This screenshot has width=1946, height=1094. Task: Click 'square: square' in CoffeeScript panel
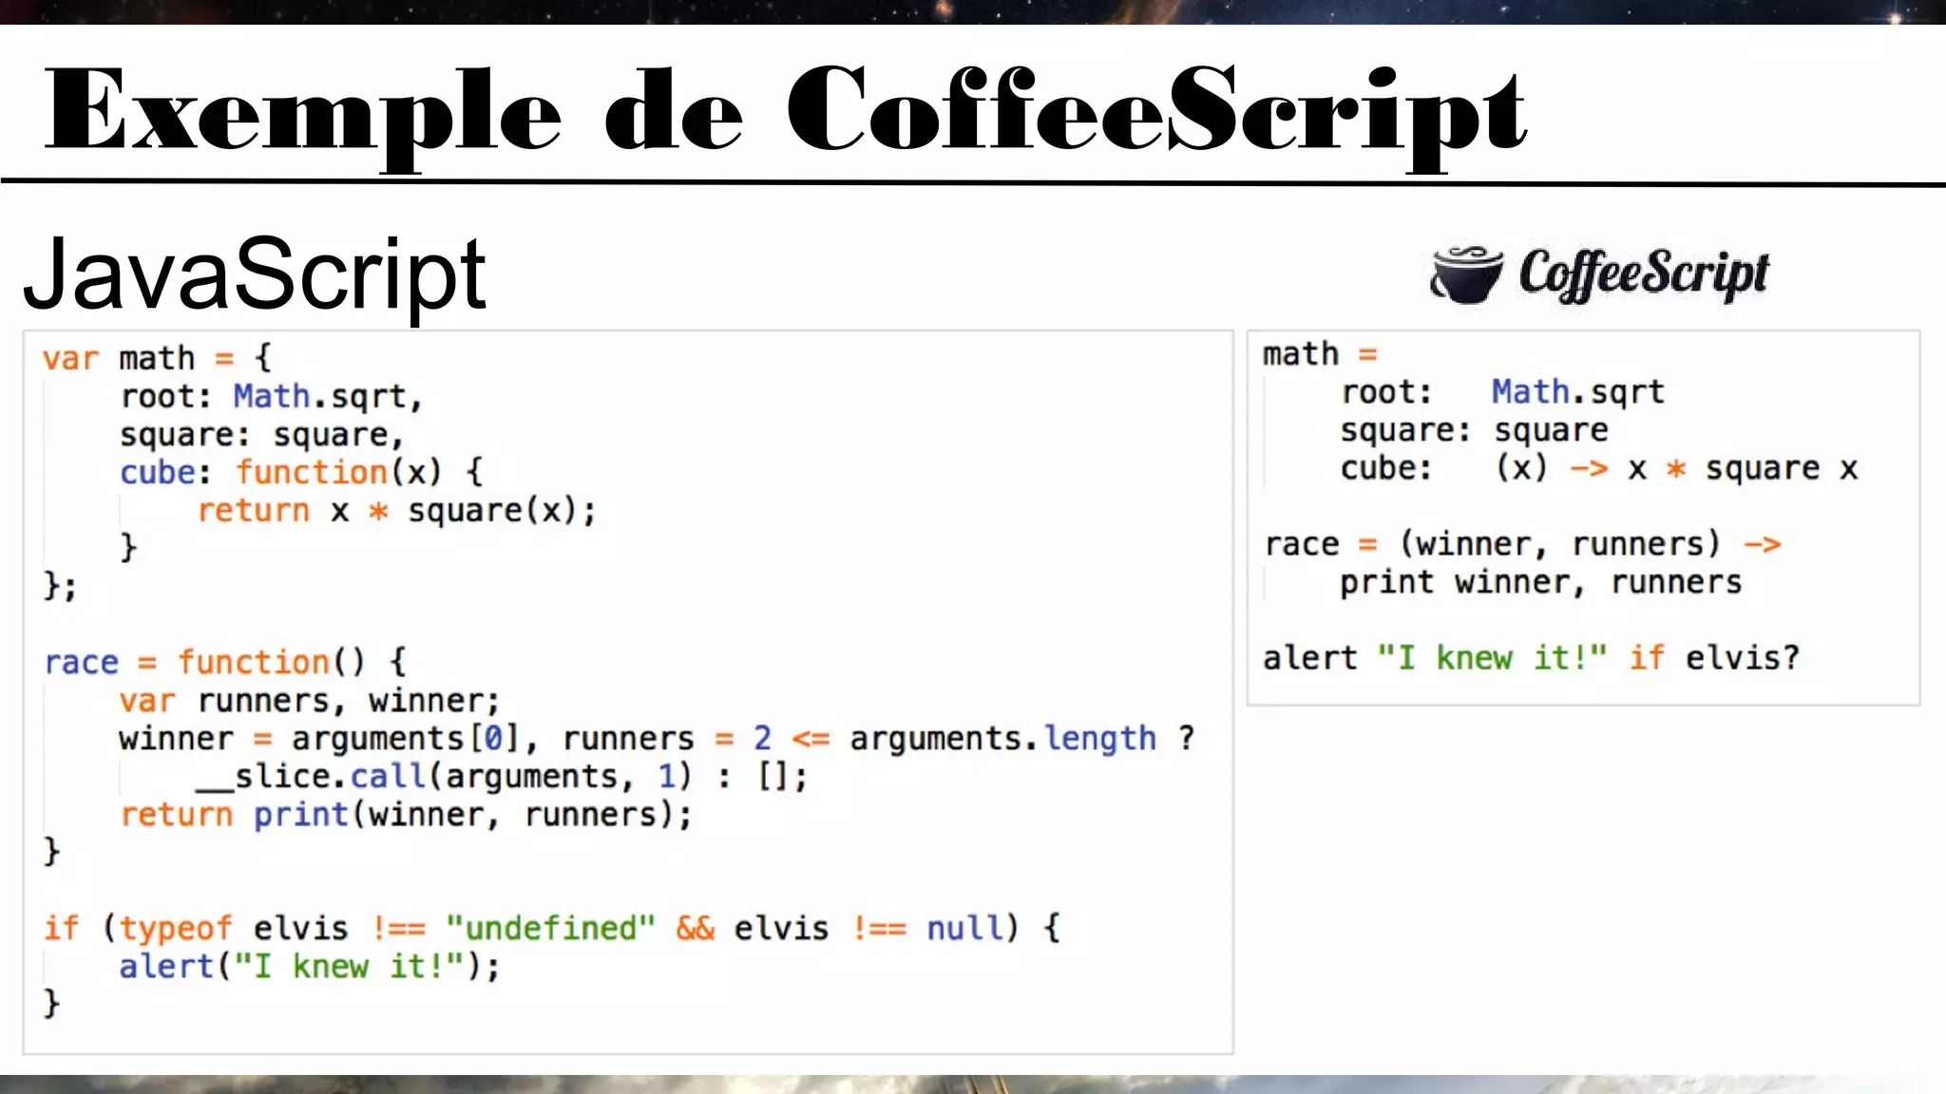[x=1475, y=430]
